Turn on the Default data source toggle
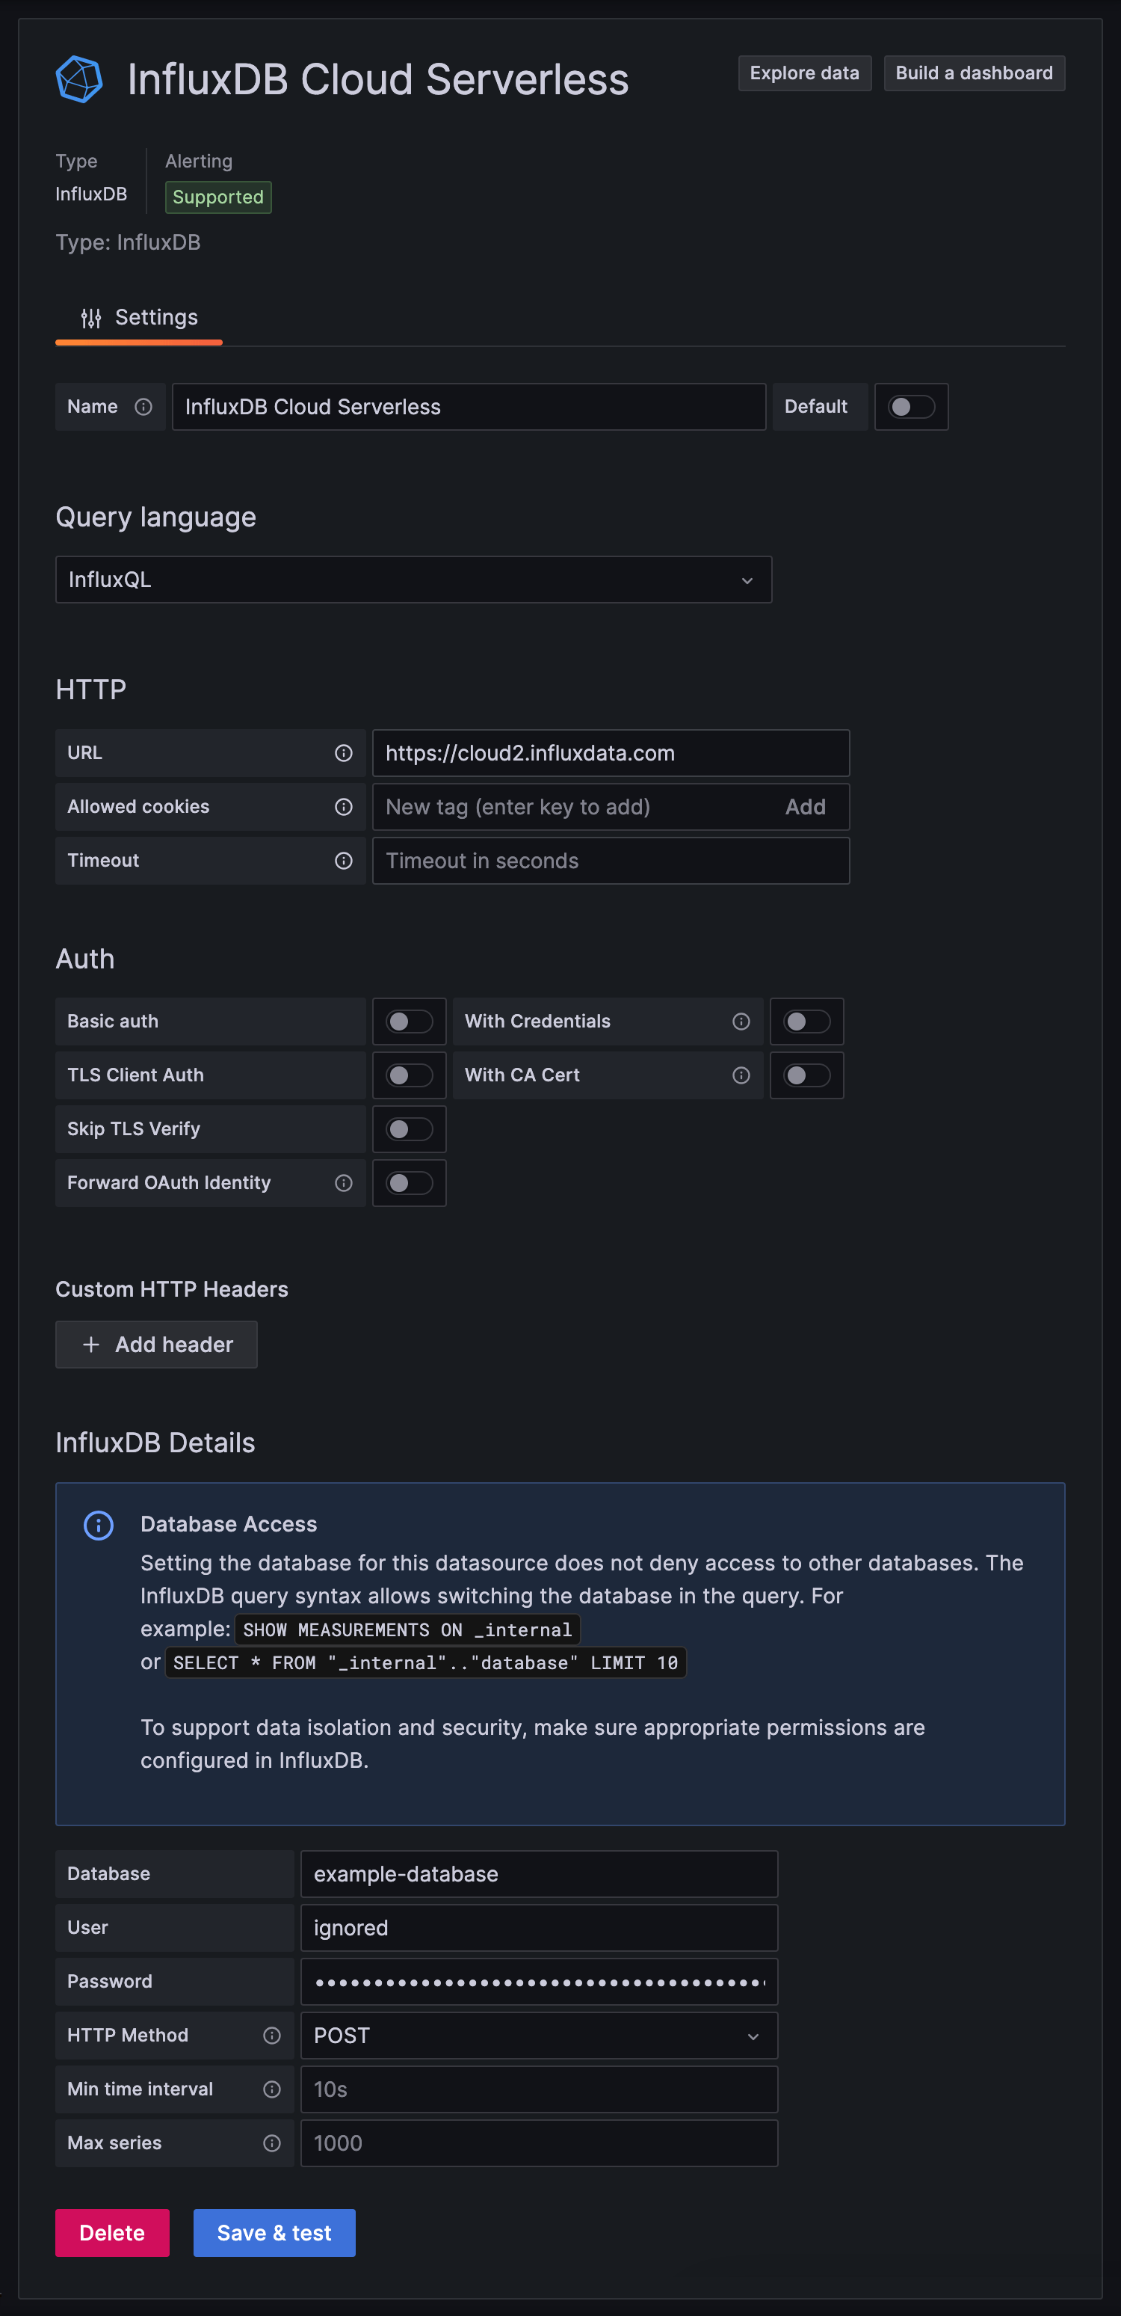 pyautogui.click(x=911, y=406)
